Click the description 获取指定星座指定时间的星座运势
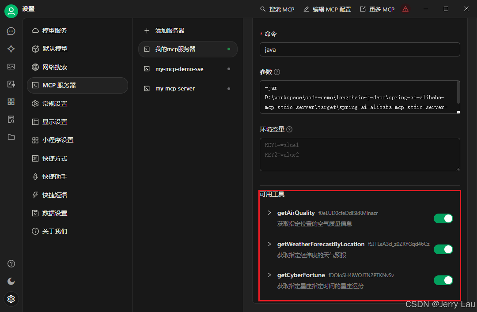This screenshot has width=477, height=312. tap(320, 286)
